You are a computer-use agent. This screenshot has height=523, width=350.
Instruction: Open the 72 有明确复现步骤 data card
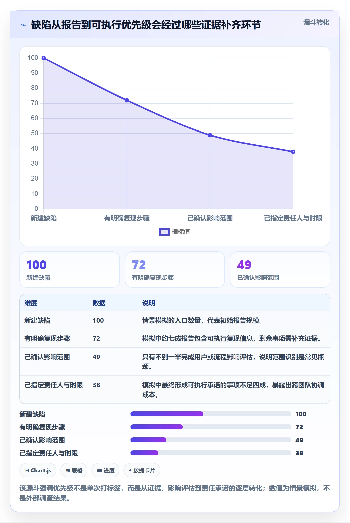point(175,270)
